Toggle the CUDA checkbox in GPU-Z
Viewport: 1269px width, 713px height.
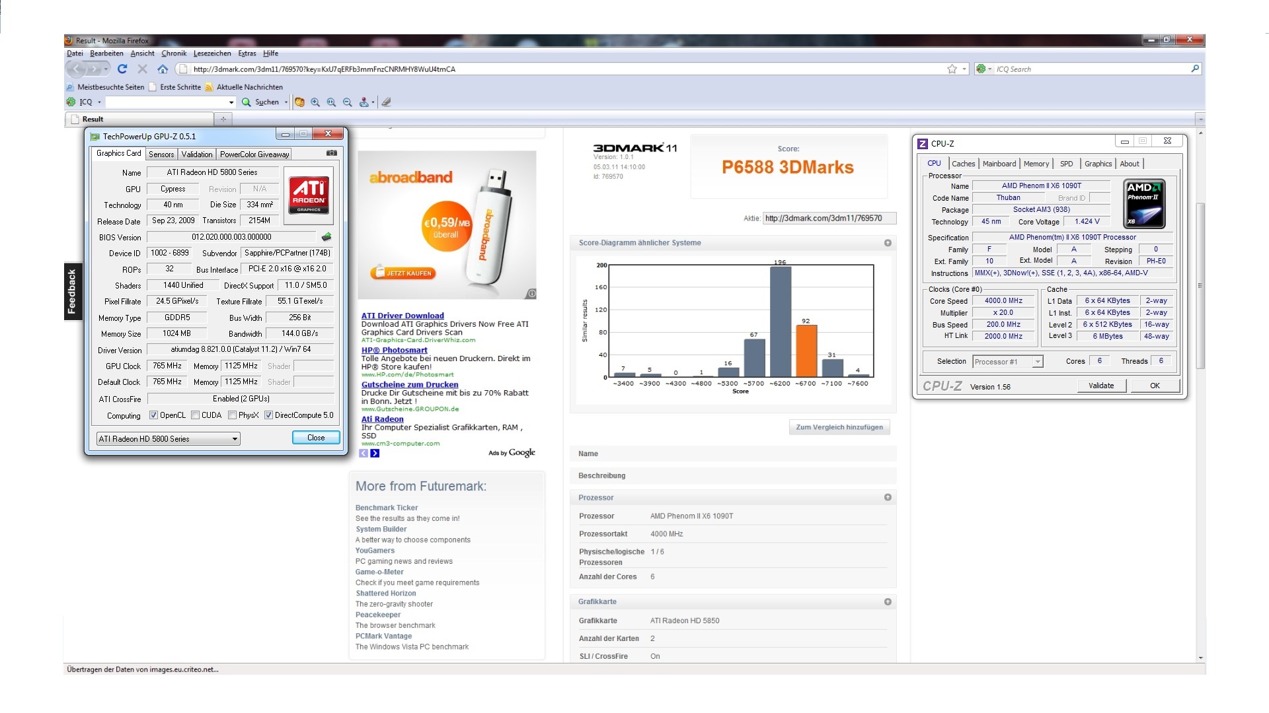[195, 415]
